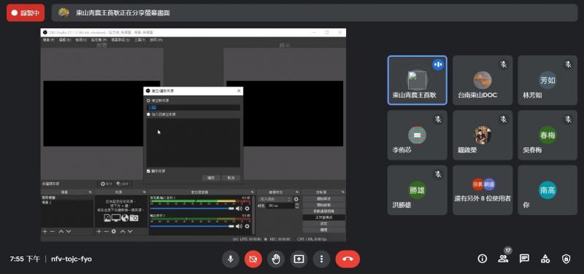
Task: Remove source with minus in sources panel
Action: 106,231
